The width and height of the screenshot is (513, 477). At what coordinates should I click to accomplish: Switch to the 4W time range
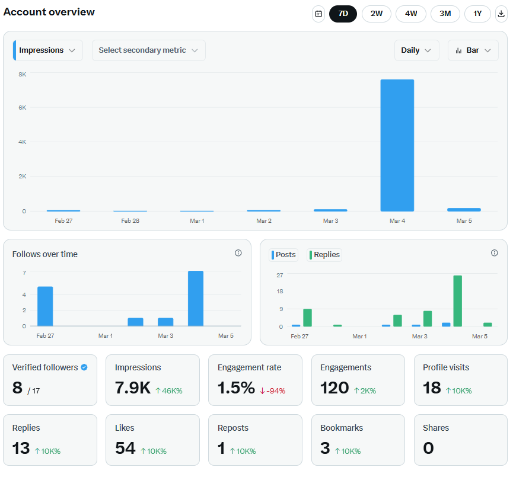coord(411,14)
